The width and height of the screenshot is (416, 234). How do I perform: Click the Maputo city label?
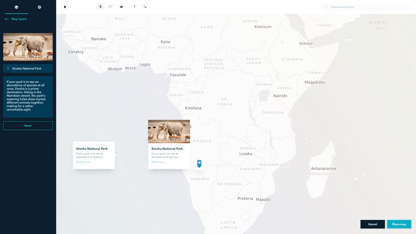(x=263, y=200)
